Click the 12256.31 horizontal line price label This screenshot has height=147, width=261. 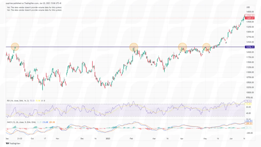click(x=249, y=47)
